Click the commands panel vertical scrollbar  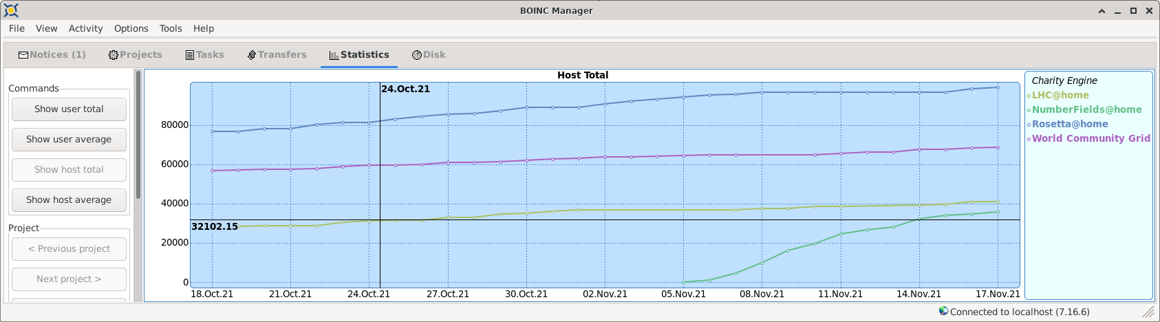coord(138,135)
